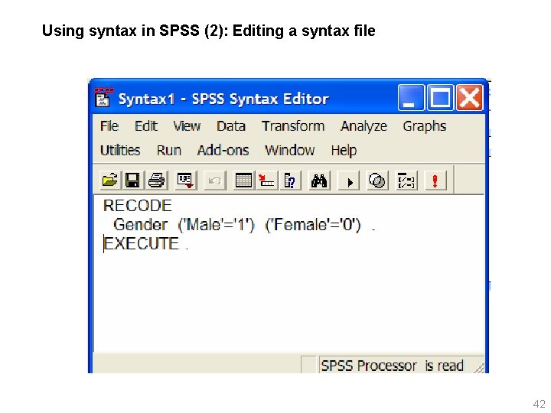Open the View menu

(x=187, y=125)
